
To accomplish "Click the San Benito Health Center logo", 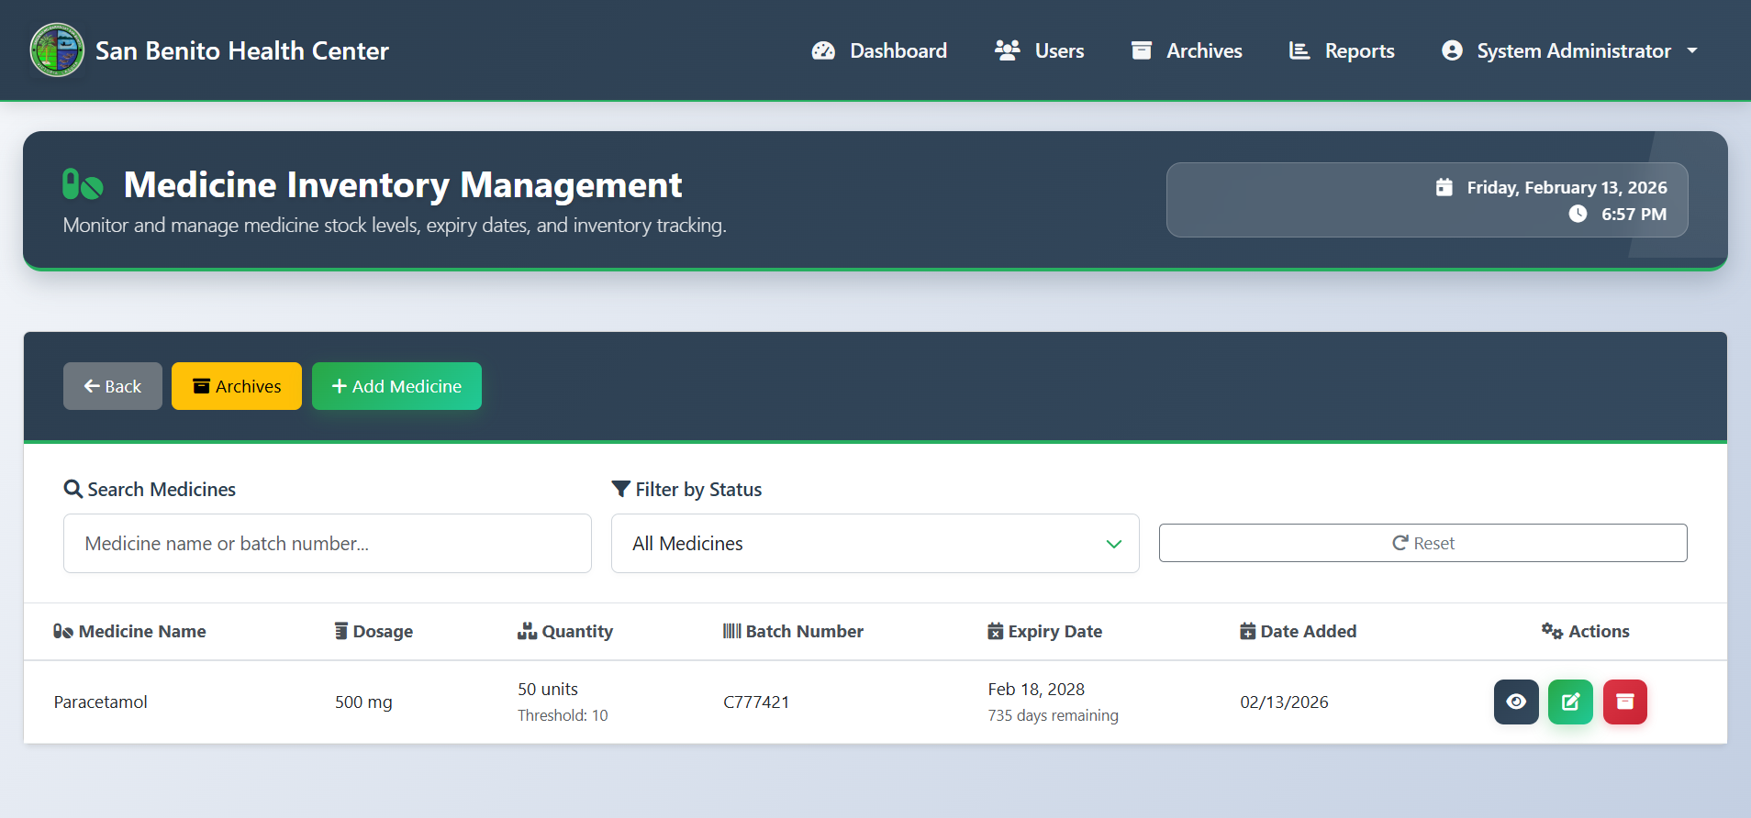I will (x=57, y=50).
